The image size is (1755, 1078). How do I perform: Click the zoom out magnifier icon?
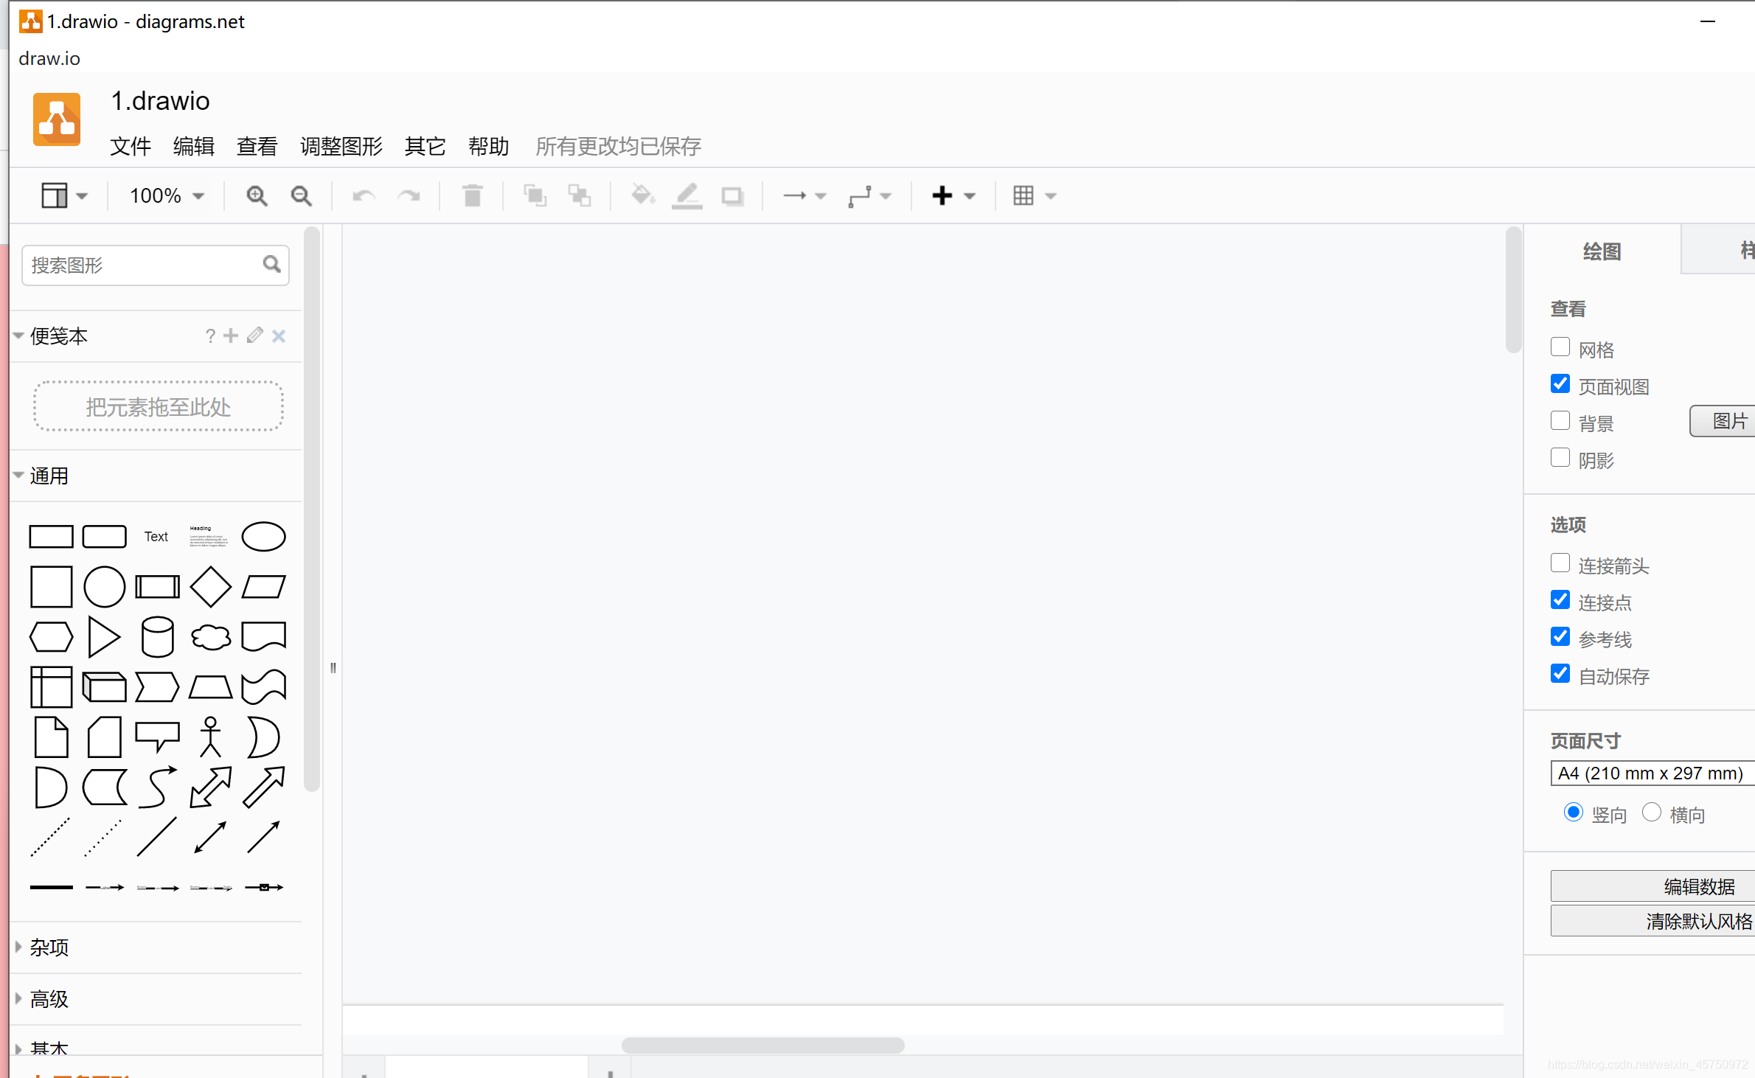pos(301,195)
